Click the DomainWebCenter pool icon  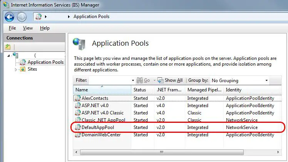coord(78,135)
